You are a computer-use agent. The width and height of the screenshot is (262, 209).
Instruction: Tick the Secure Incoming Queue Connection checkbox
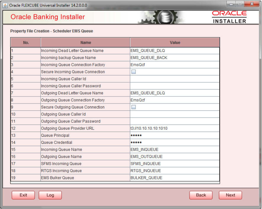click(133, 72)
